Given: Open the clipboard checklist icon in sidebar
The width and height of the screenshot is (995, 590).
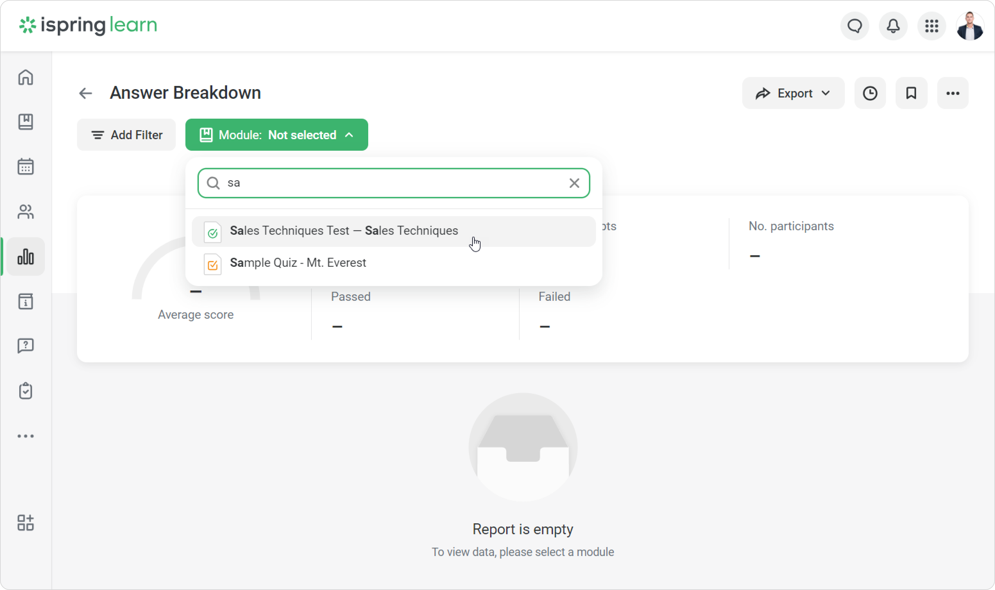Looking at the screenshot, I should 25,391.
